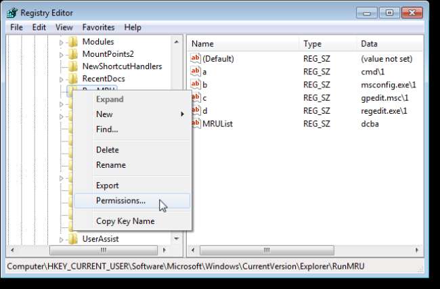Minimize the Registry Editor window
This screenshot has height=289, width=440.
coord(366,13)
